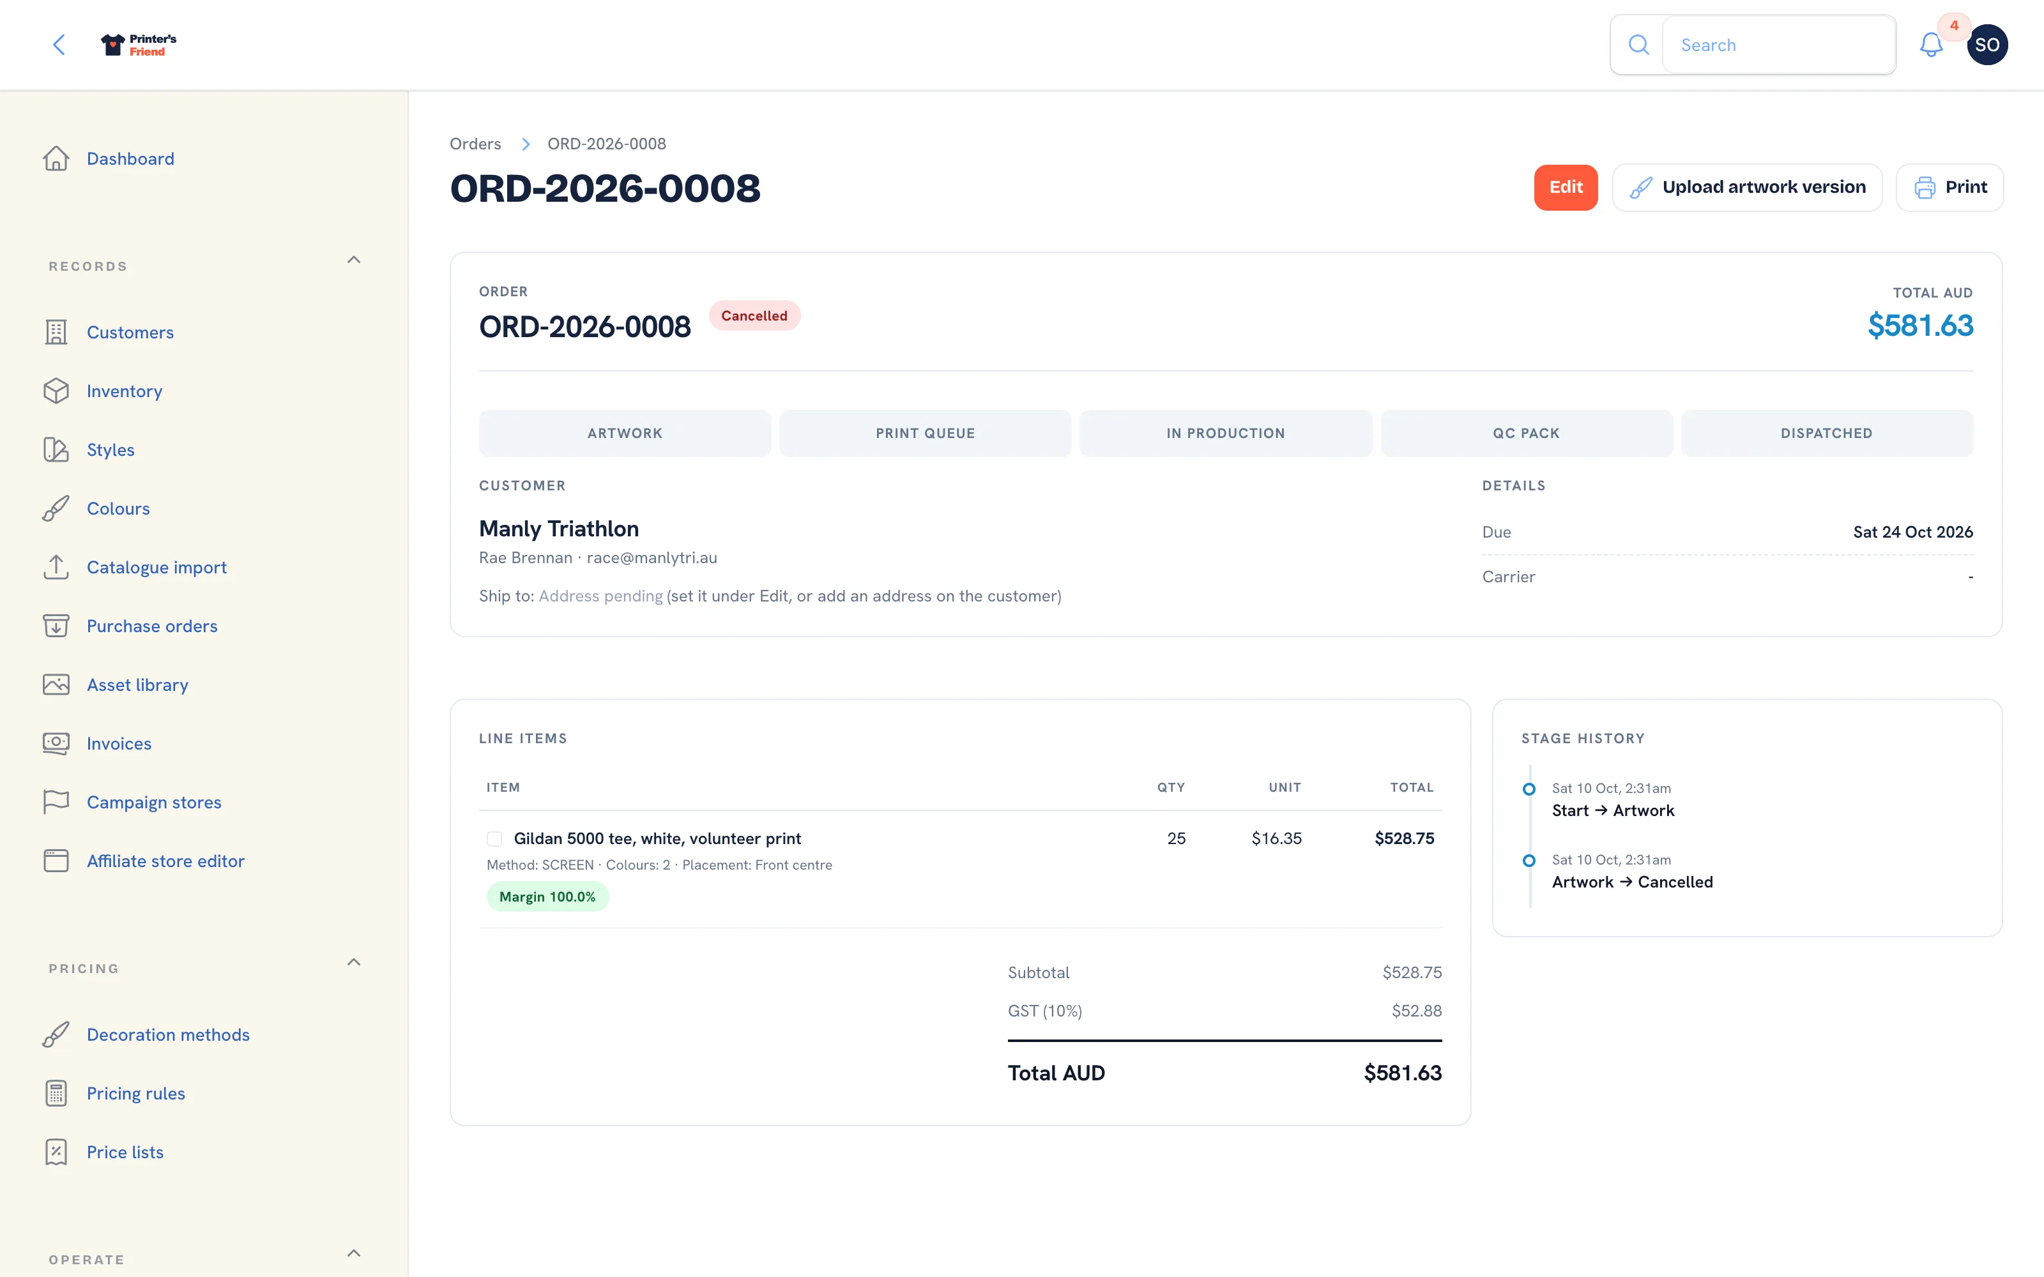The width and height of the screenshot is (2044, 1277).
Task: Click the Purchase orders inbox icon
Action: click(56, 626)
